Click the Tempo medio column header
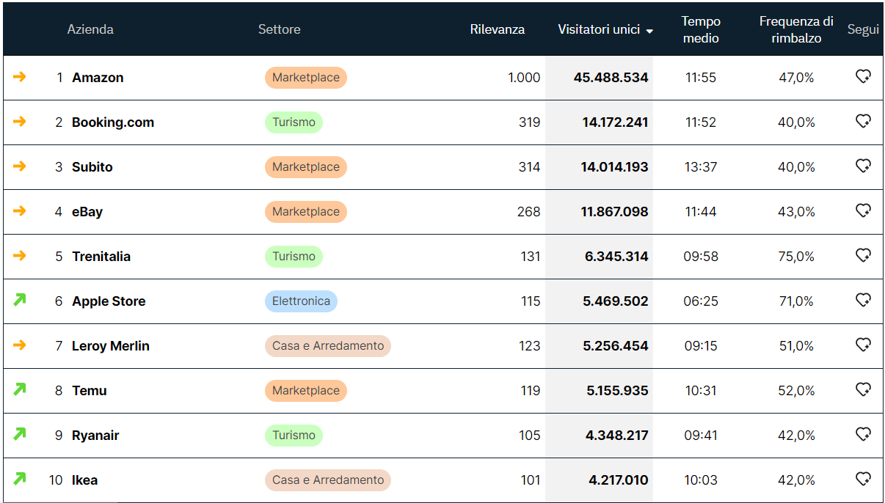885x503 pixels. 701,29
